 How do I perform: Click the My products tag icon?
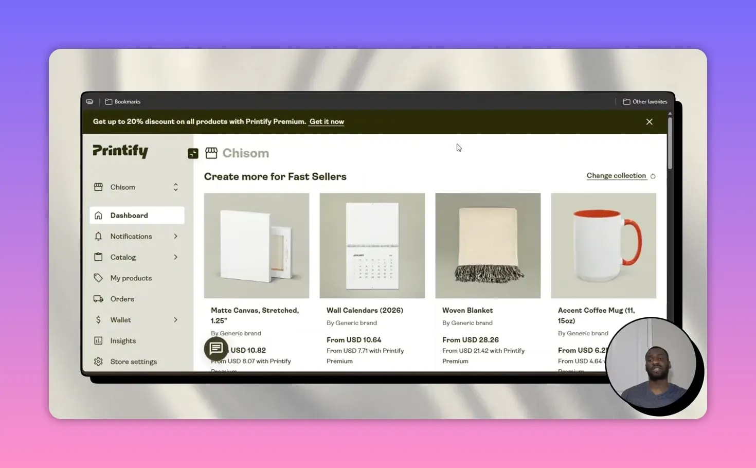click(x=98, y=278)
